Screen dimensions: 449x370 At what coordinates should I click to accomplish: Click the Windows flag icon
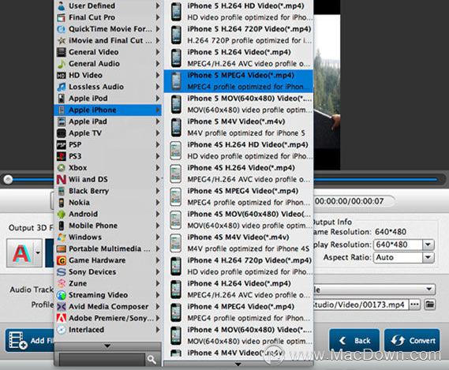click(62, 237)
